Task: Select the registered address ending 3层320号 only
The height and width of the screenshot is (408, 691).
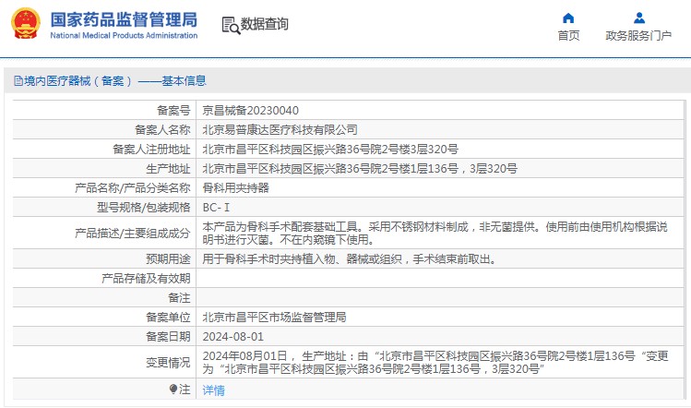Action: click(x=330, y=150)
